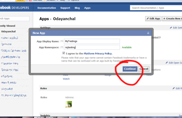Viewport: 182px width, 118px height.
Task: Click the Cancel button in New App dialog
Action: (x=144, y=69)
